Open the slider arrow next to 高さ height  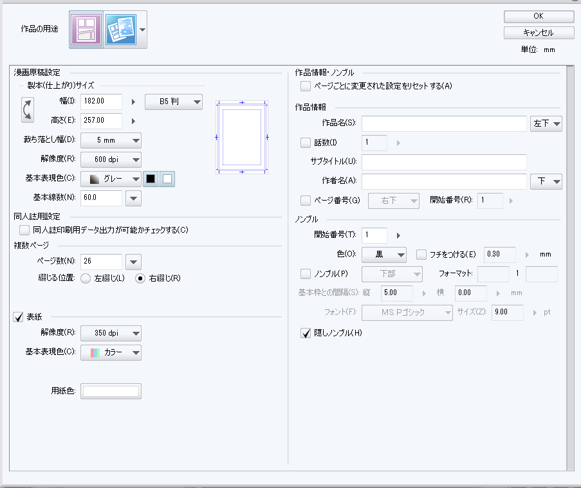133,121
